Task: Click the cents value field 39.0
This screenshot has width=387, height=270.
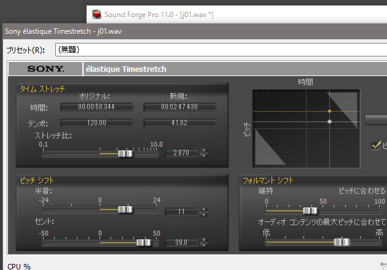Action: tap(181, 242)
